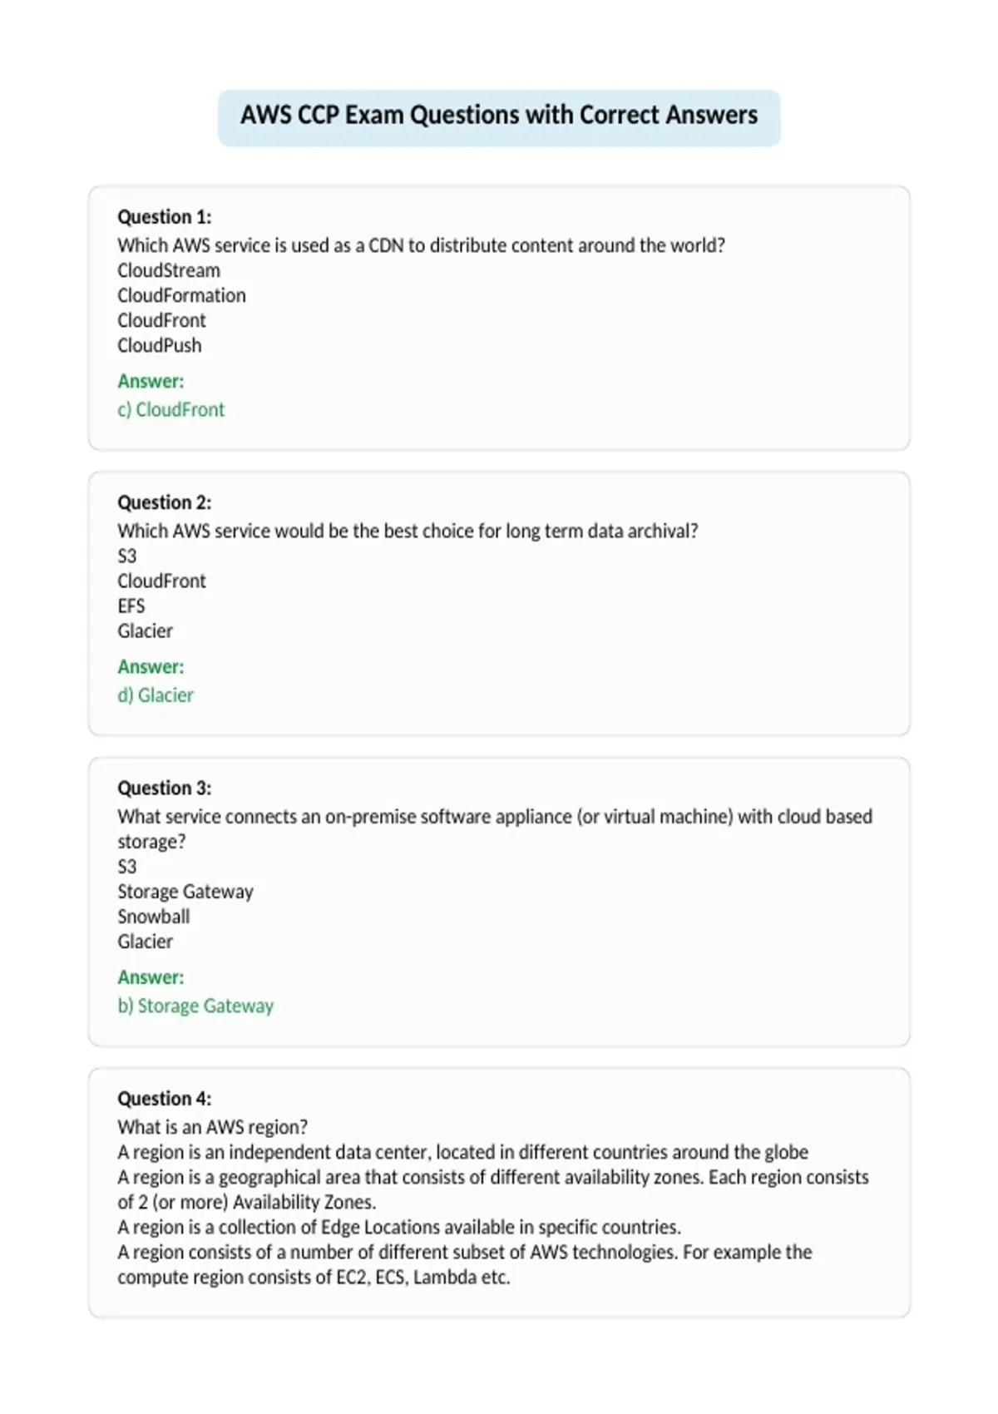Select the CloudStream option in Question 1

click(169, 270)
